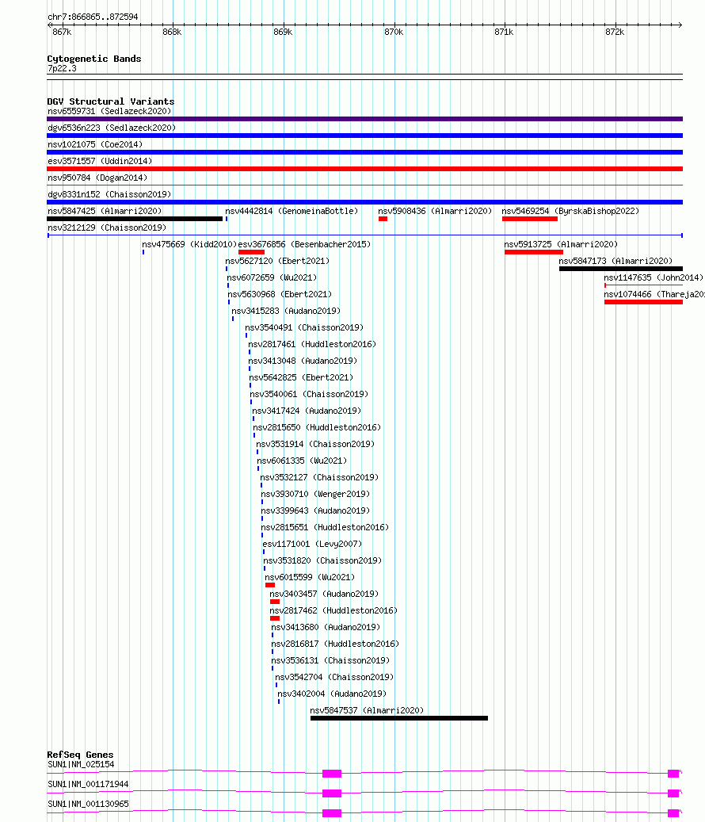
Task: Open nsv3542704 (Chaisson2019) variant
Action: click(x=334, y=678)
